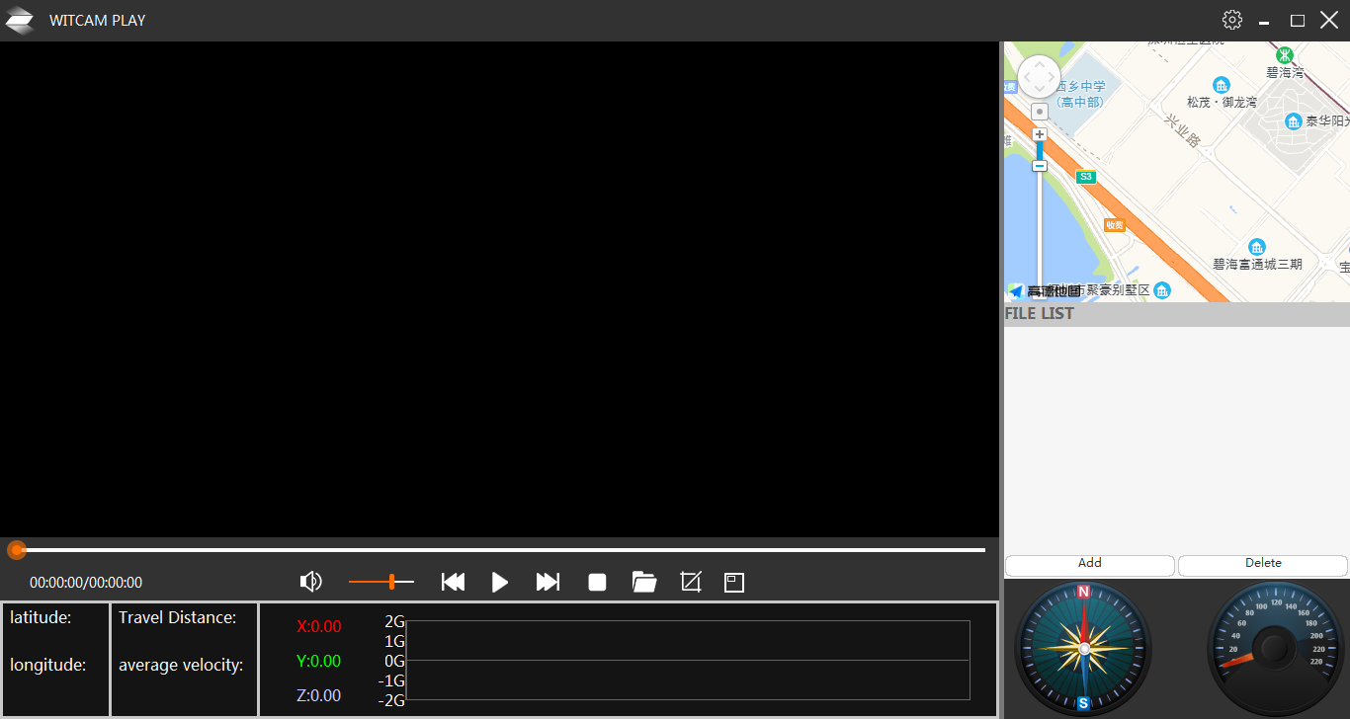This screenshot has height=719, width=1350.
Task: Click the playback progress bar handle
Action: pos(17,550)
